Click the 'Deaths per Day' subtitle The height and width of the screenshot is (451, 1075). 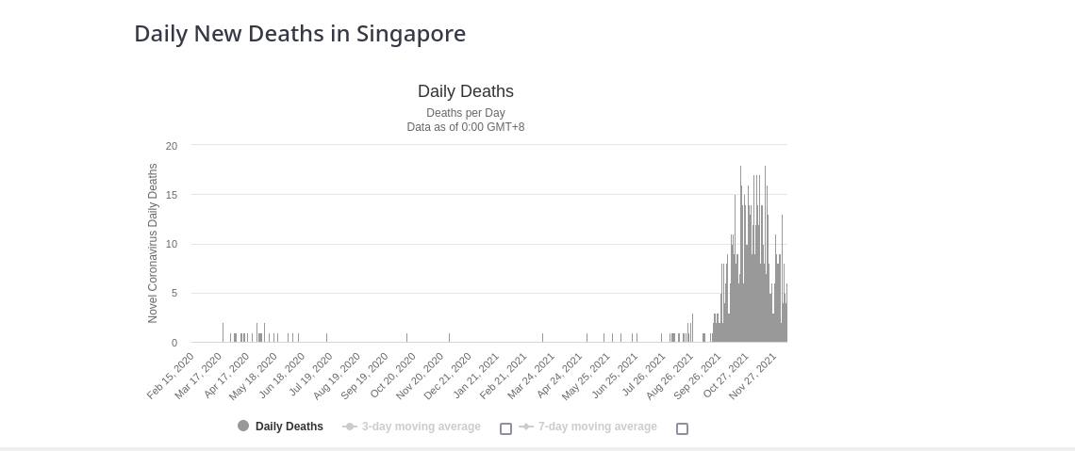(x=466, y=113)
